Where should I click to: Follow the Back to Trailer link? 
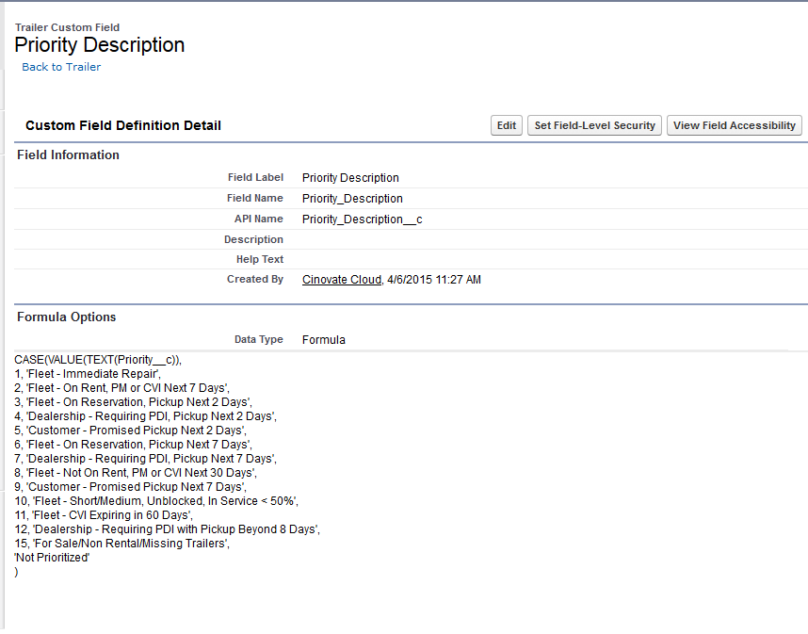pos(61,67)
